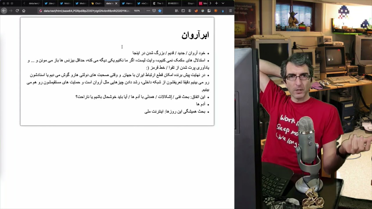Image resolution: width=372 pixels, height=209 pixels.
Task: Switch to the New York Times tab
Action: click(158, 3)
